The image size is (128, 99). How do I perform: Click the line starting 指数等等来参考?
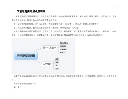tap(34, 20)
